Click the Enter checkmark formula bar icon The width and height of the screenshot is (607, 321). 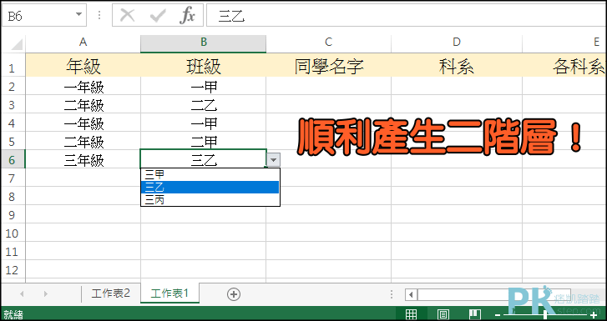coord(158,16)
